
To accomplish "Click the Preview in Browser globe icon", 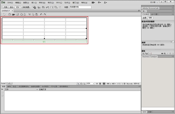I will [39, 7].
